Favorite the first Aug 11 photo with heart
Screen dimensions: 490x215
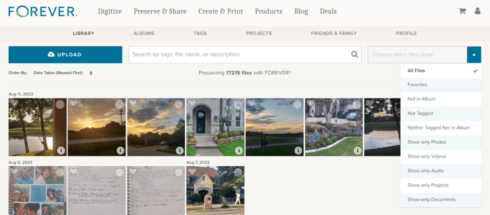[x=14, y=103]
